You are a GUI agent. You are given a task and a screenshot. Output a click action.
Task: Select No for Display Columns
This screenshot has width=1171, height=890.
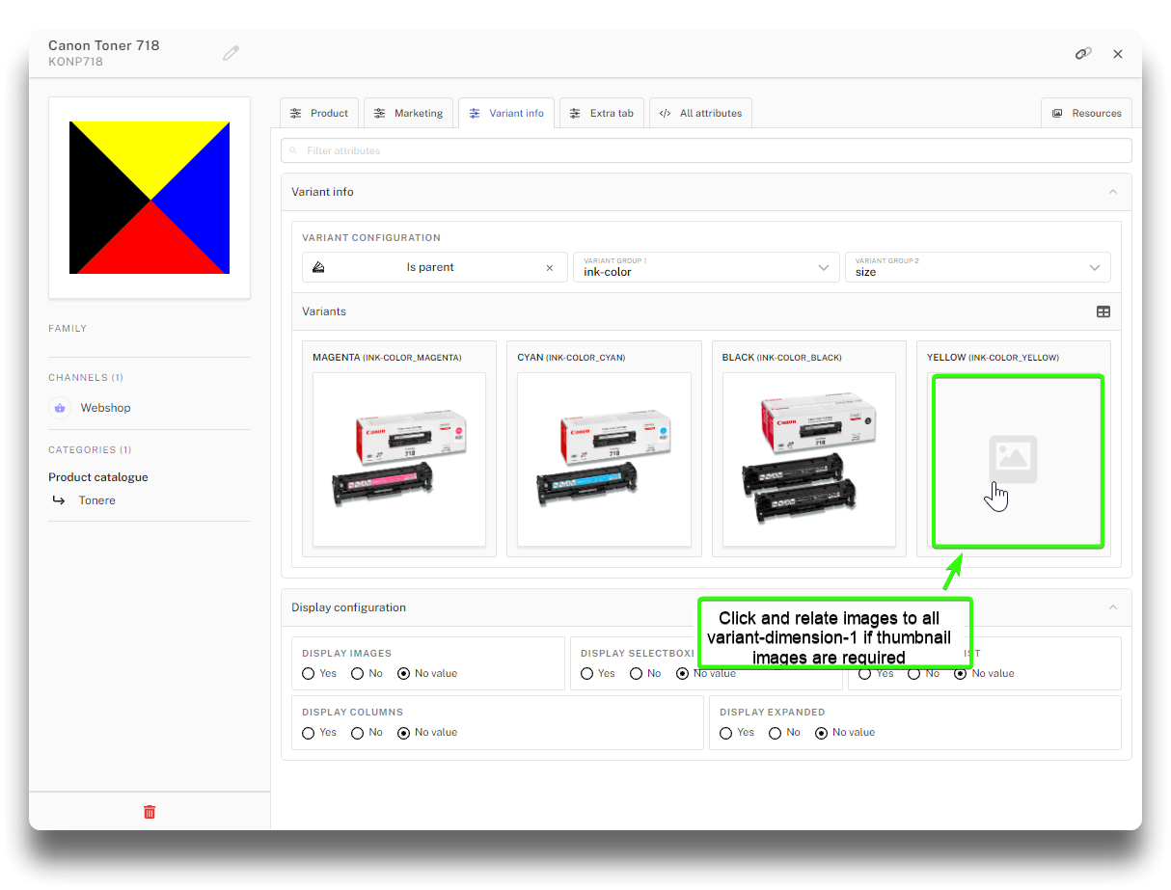click(x=358, y=733)
